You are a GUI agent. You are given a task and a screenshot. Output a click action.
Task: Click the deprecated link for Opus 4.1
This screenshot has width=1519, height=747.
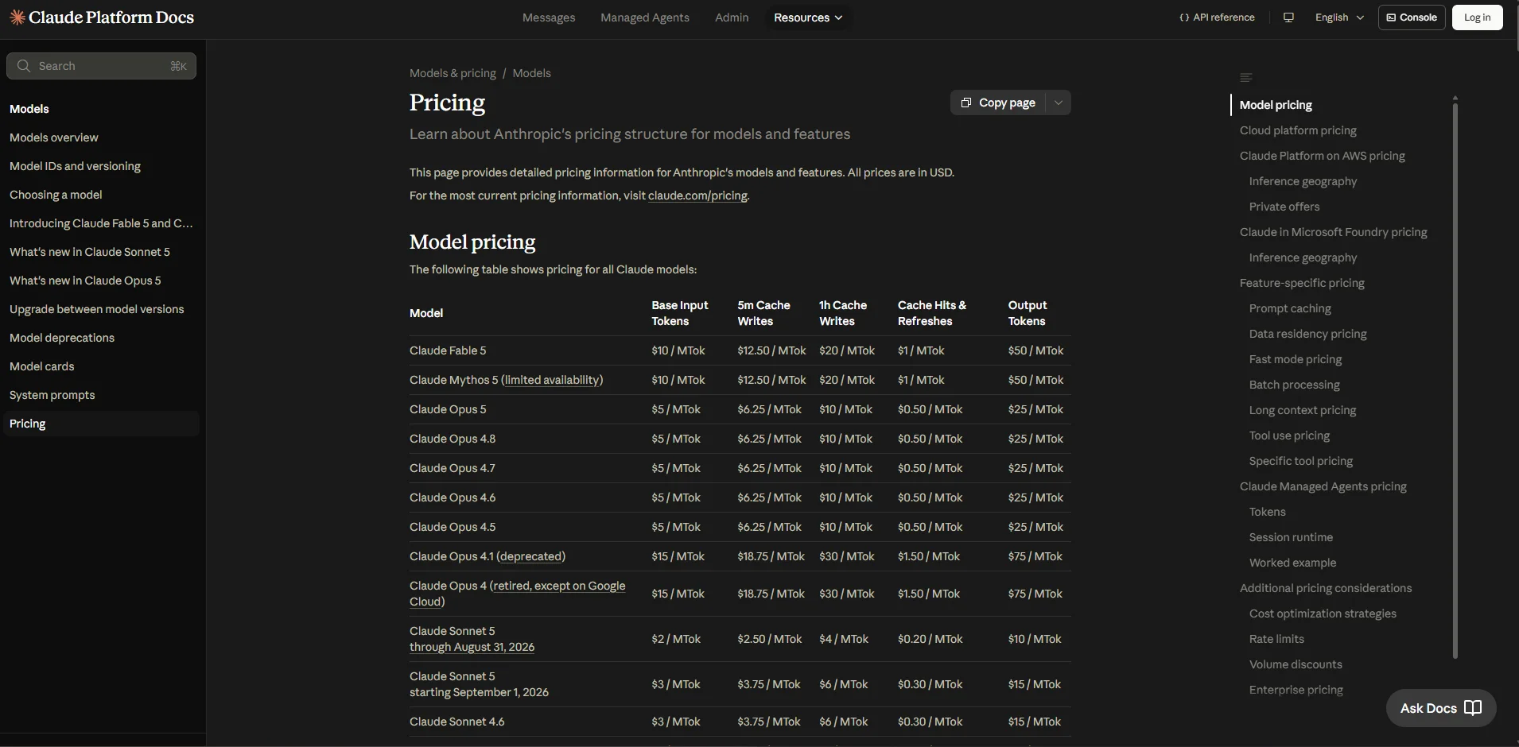click(530, 556)
